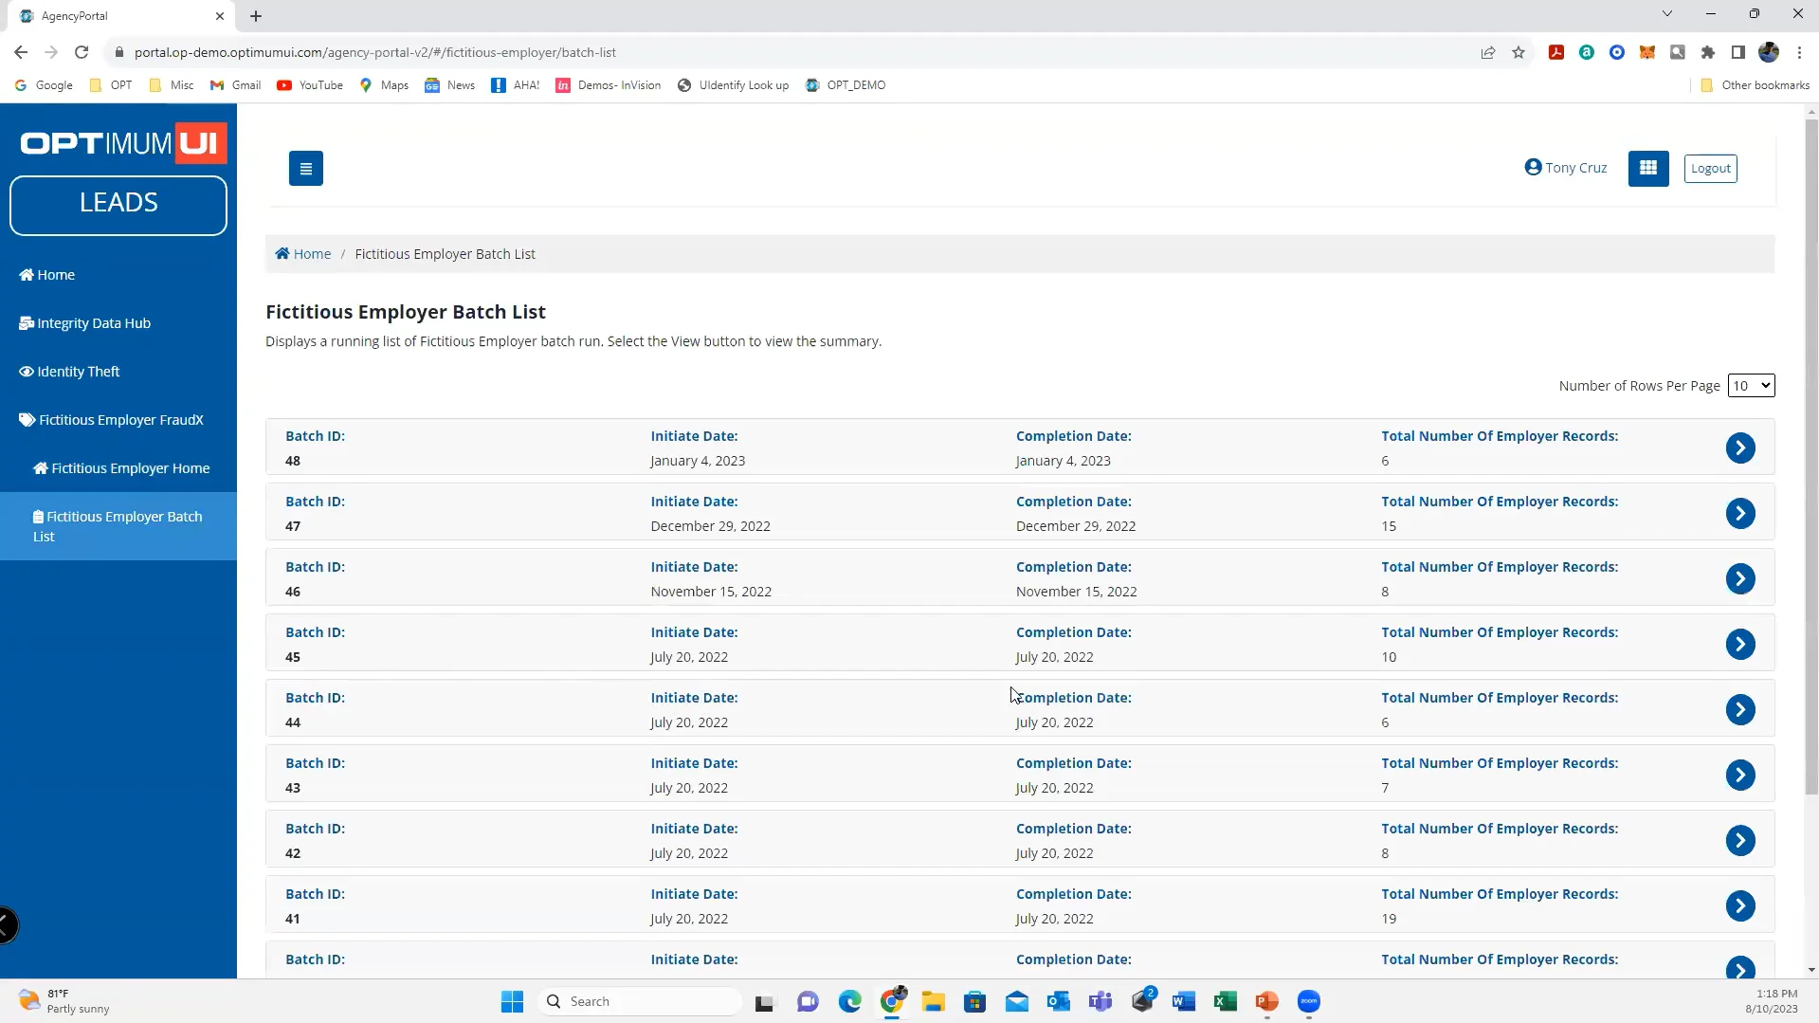View summary arrow for Batch ID 42

(x=1740, y=840)
